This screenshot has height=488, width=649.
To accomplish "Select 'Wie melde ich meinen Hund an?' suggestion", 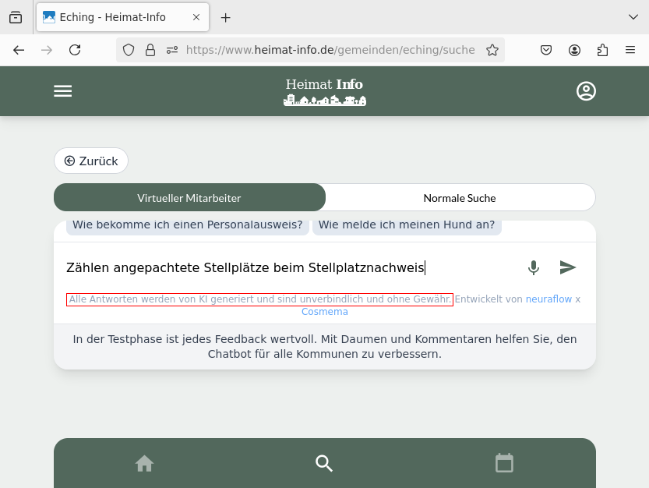I will (407, 225).
